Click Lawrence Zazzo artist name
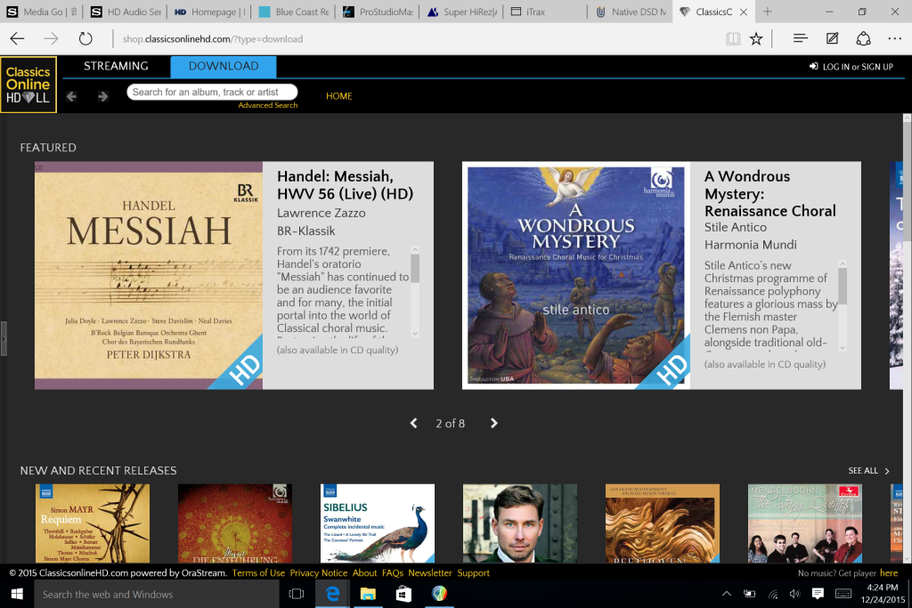The image size is (912, 608). (x=321, y=214)
